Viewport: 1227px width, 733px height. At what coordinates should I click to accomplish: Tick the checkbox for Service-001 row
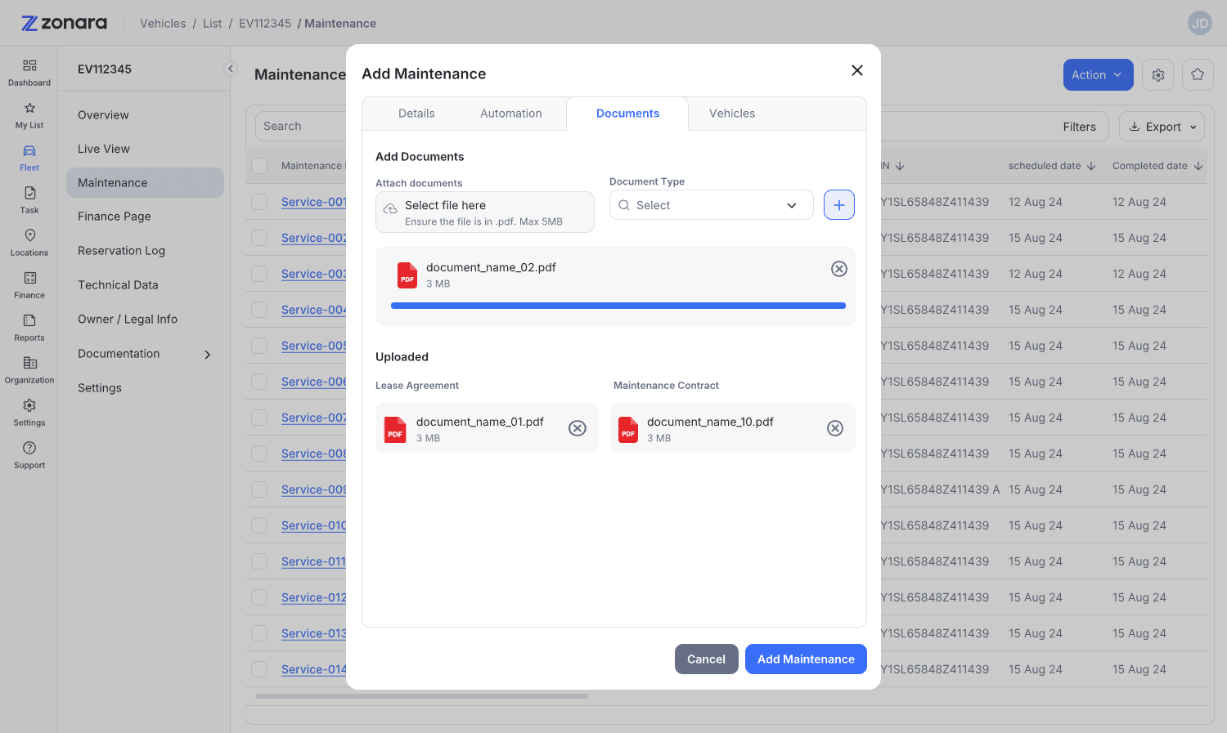point(259,202)
